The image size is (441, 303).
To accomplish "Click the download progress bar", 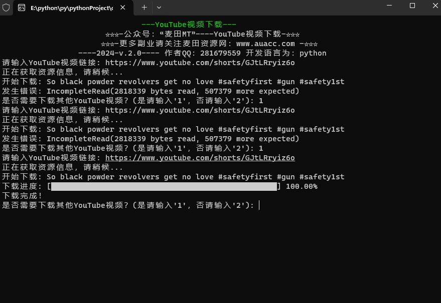I will tap(164, 186).
